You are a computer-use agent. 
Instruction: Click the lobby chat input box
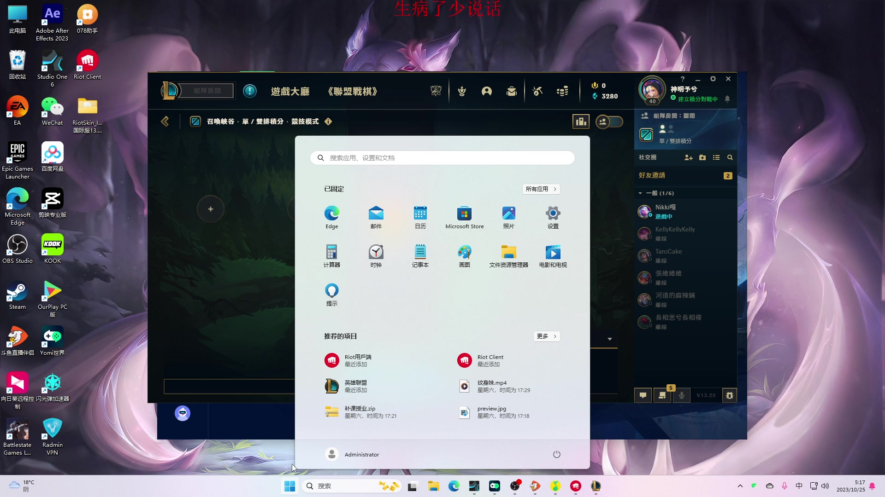pos(229,387)
